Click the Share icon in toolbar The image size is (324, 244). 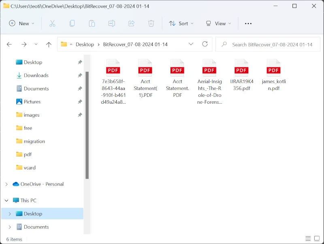coord(131,24)
